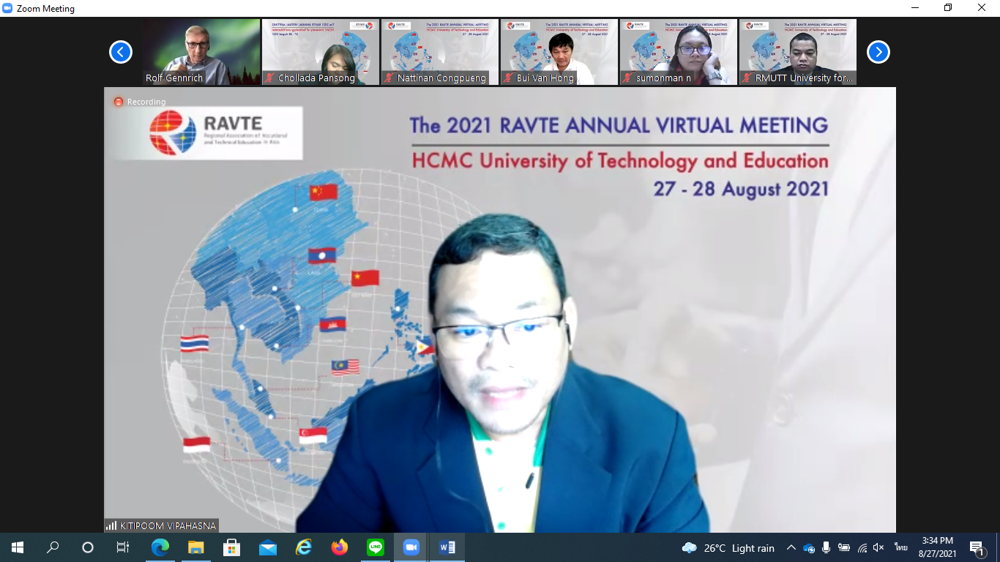The width and height of the screenshot is (1000, 562).
Task: Switch to Word from the taskbar
Action: pos(447,547)
